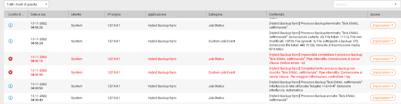Sort by Data e ora column header

tap(38, 14)
